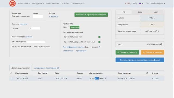This screenshot has width=174, height=98.
Task: Click AliExpress 8.5 % rate value
Action: click(152, 31)
